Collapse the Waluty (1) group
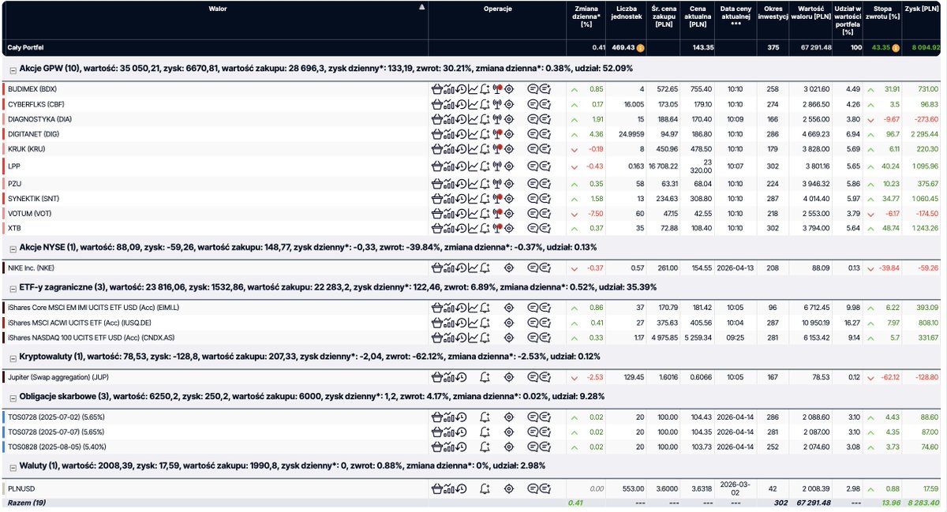947x512 pixels. click(x=13, y=467)
